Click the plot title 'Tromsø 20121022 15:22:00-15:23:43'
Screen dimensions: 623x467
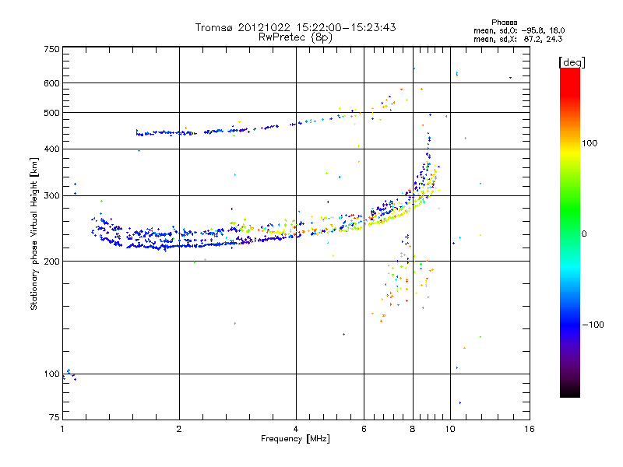295,27
